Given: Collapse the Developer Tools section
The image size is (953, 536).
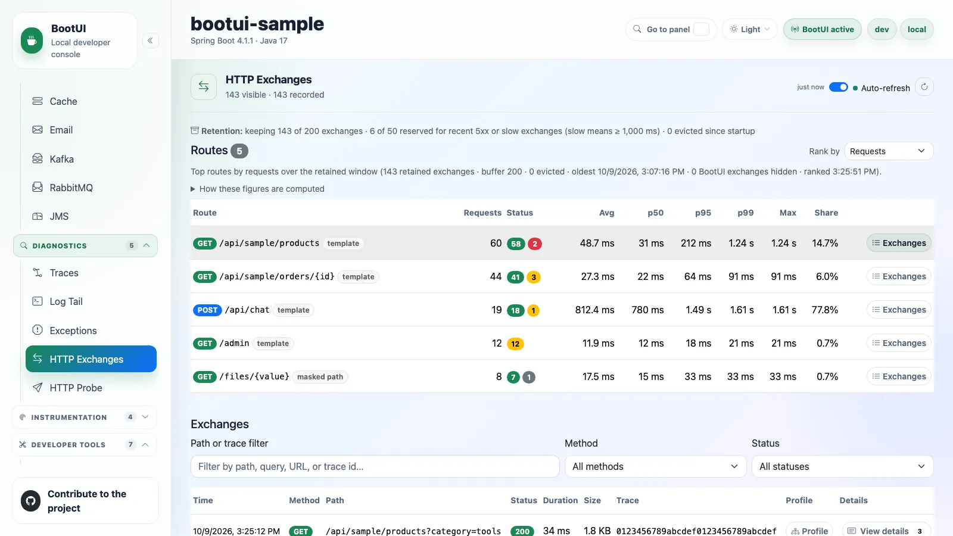Looking at the screenshot, I should click(x=84, y=444).
